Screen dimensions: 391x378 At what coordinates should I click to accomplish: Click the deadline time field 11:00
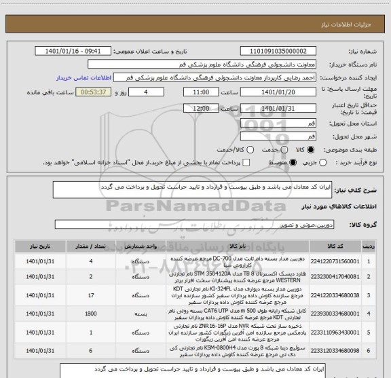click(x=201, y=92)
